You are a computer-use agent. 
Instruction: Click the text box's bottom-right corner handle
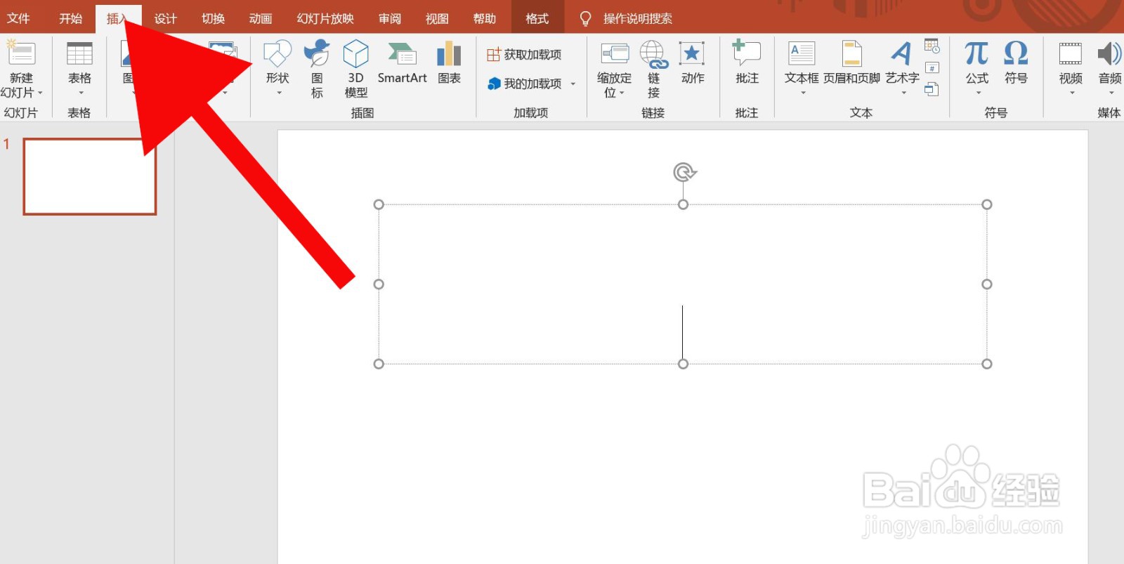click(987, 364)
